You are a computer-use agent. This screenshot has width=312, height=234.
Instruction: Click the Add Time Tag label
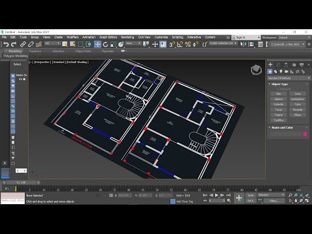pyautogui.click(x=185, y=201)
